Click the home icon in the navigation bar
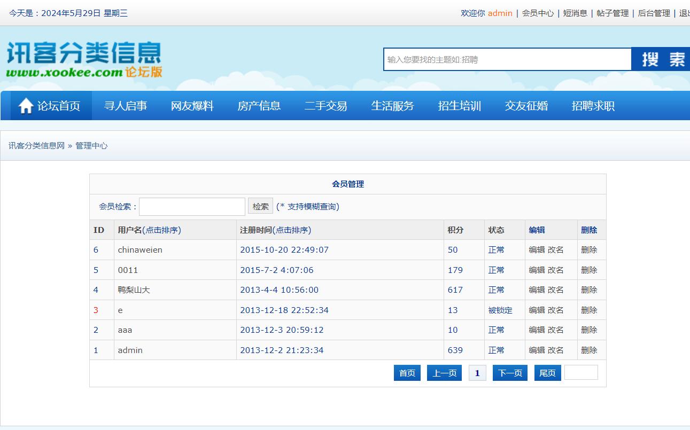690x430 pixels. 26,106
